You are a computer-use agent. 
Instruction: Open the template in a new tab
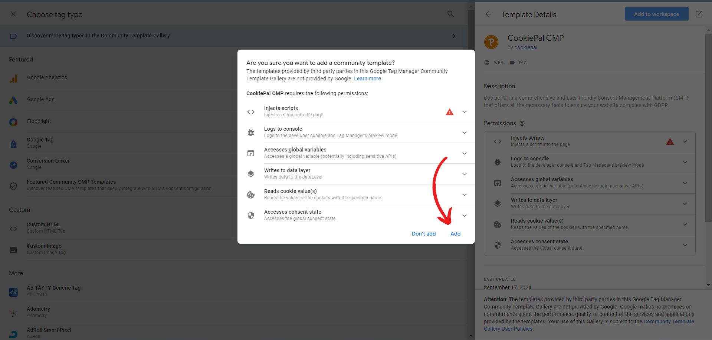[x=699, y=14]
